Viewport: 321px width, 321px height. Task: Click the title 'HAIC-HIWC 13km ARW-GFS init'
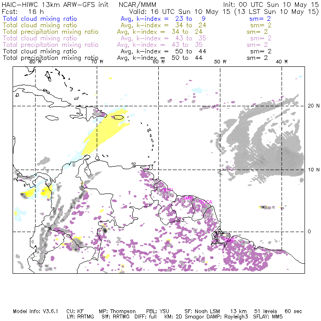(55, 4)
